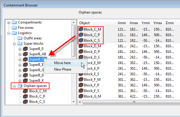Sort by the Xmin column header
The image size is (180, 117).
(122, 23)
